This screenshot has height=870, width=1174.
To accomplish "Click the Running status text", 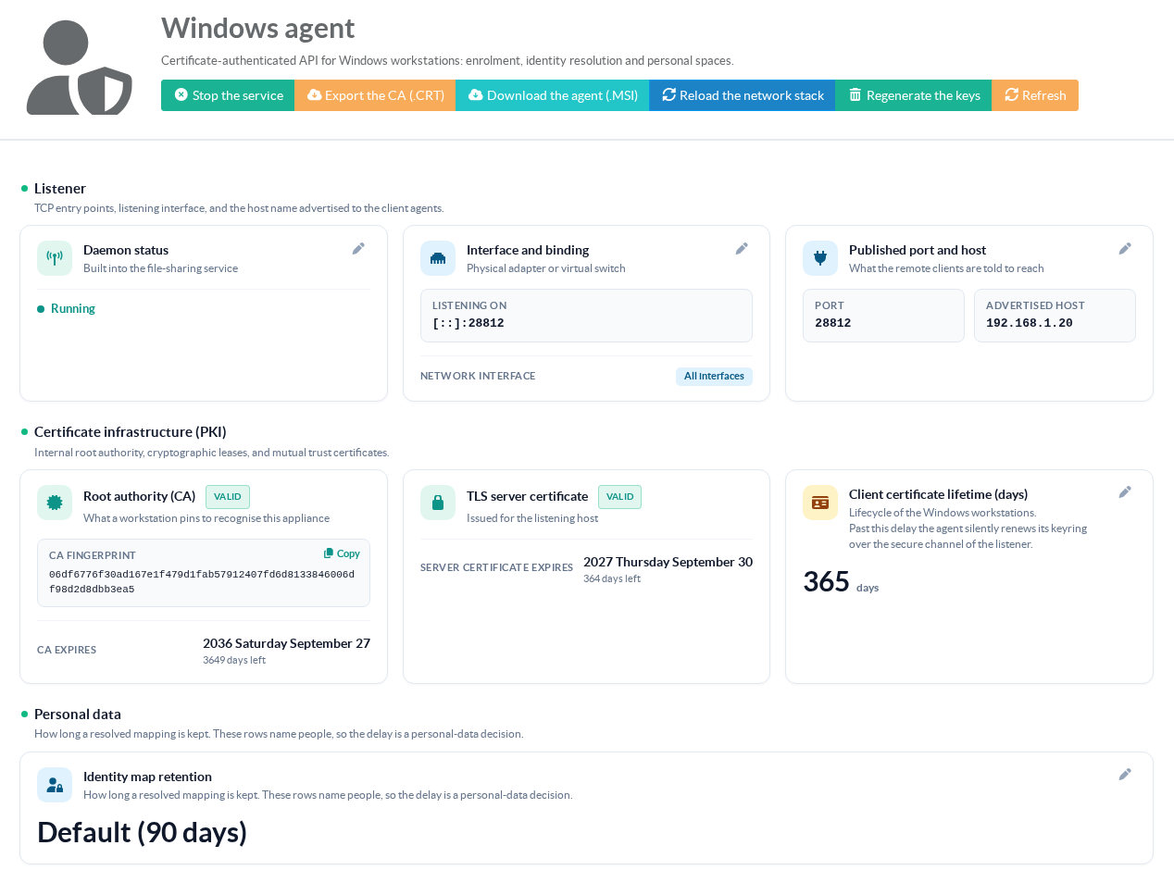I will (73, 308).
